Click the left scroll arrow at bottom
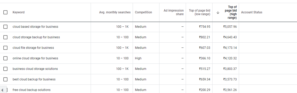This screenshot has width=297, height=93. point(2,90)
